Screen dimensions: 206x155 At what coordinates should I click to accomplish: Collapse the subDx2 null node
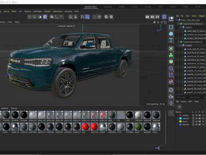point(180,45)
